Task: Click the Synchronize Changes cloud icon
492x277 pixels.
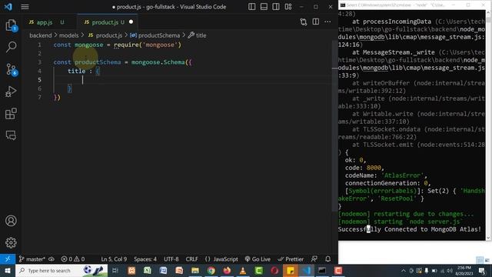Action: (52, 259)
